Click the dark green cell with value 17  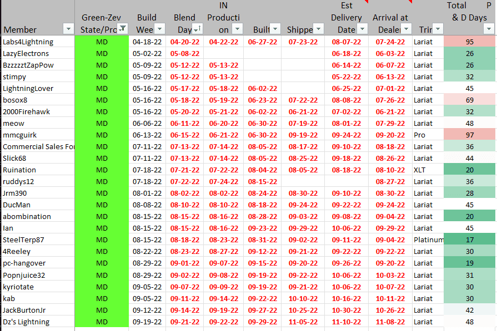(x=469, y=240)
